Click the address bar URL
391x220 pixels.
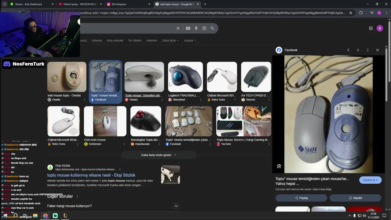pyautogui.click(x=212, y=13)
